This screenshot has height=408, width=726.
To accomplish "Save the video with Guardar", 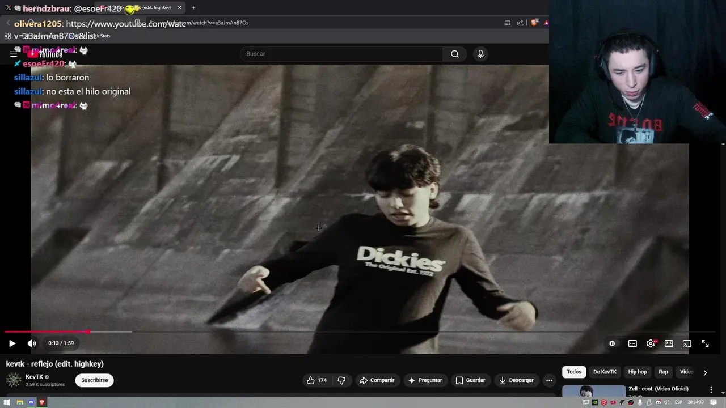I will pyautogui.click(x=470, y=380).
